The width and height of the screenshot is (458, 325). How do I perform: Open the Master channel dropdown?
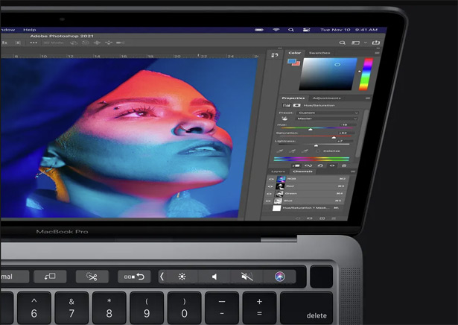[326, 119]
